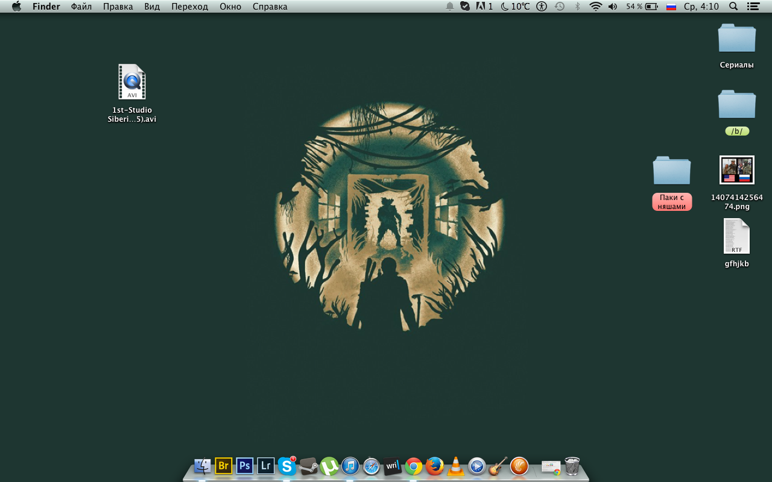Launch Firefox from the dock
Image resolution: width=772 pixels, height=482 pixels.
(x=434, y=466)
